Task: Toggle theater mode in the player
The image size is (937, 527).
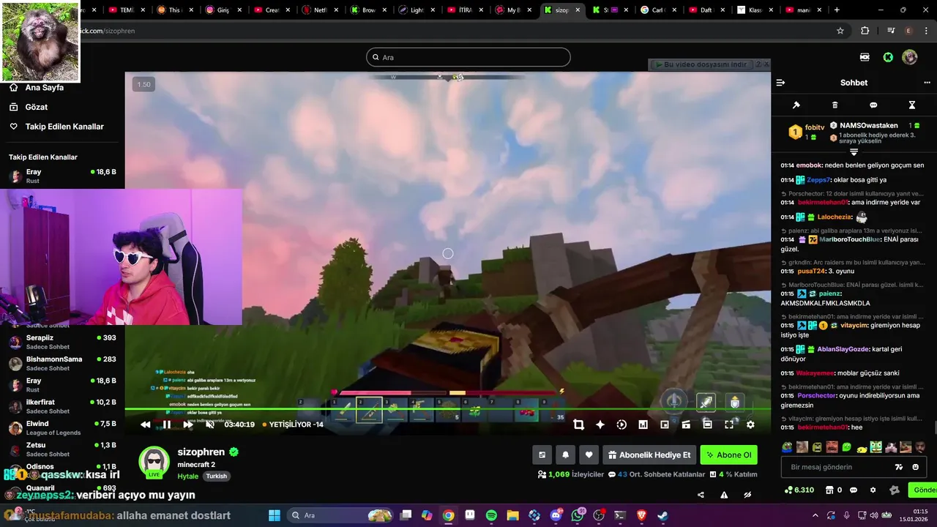Action: [x=707, y=425]
